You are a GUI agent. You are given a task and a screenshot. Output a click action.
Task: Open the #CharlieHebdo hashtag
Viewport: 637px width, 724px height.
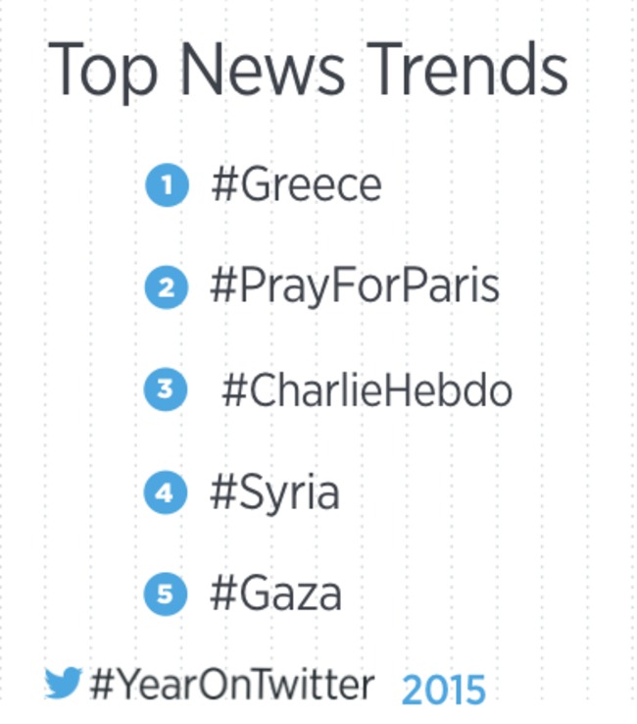[367, 390]
